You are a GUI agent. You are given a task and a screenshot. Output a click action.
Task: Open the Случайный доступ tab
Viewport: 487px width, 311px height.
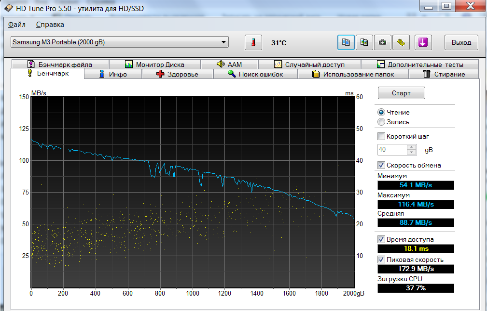point(309,64)
